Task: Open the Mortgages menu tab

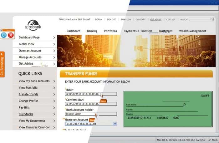Action: tap(166, 31)
